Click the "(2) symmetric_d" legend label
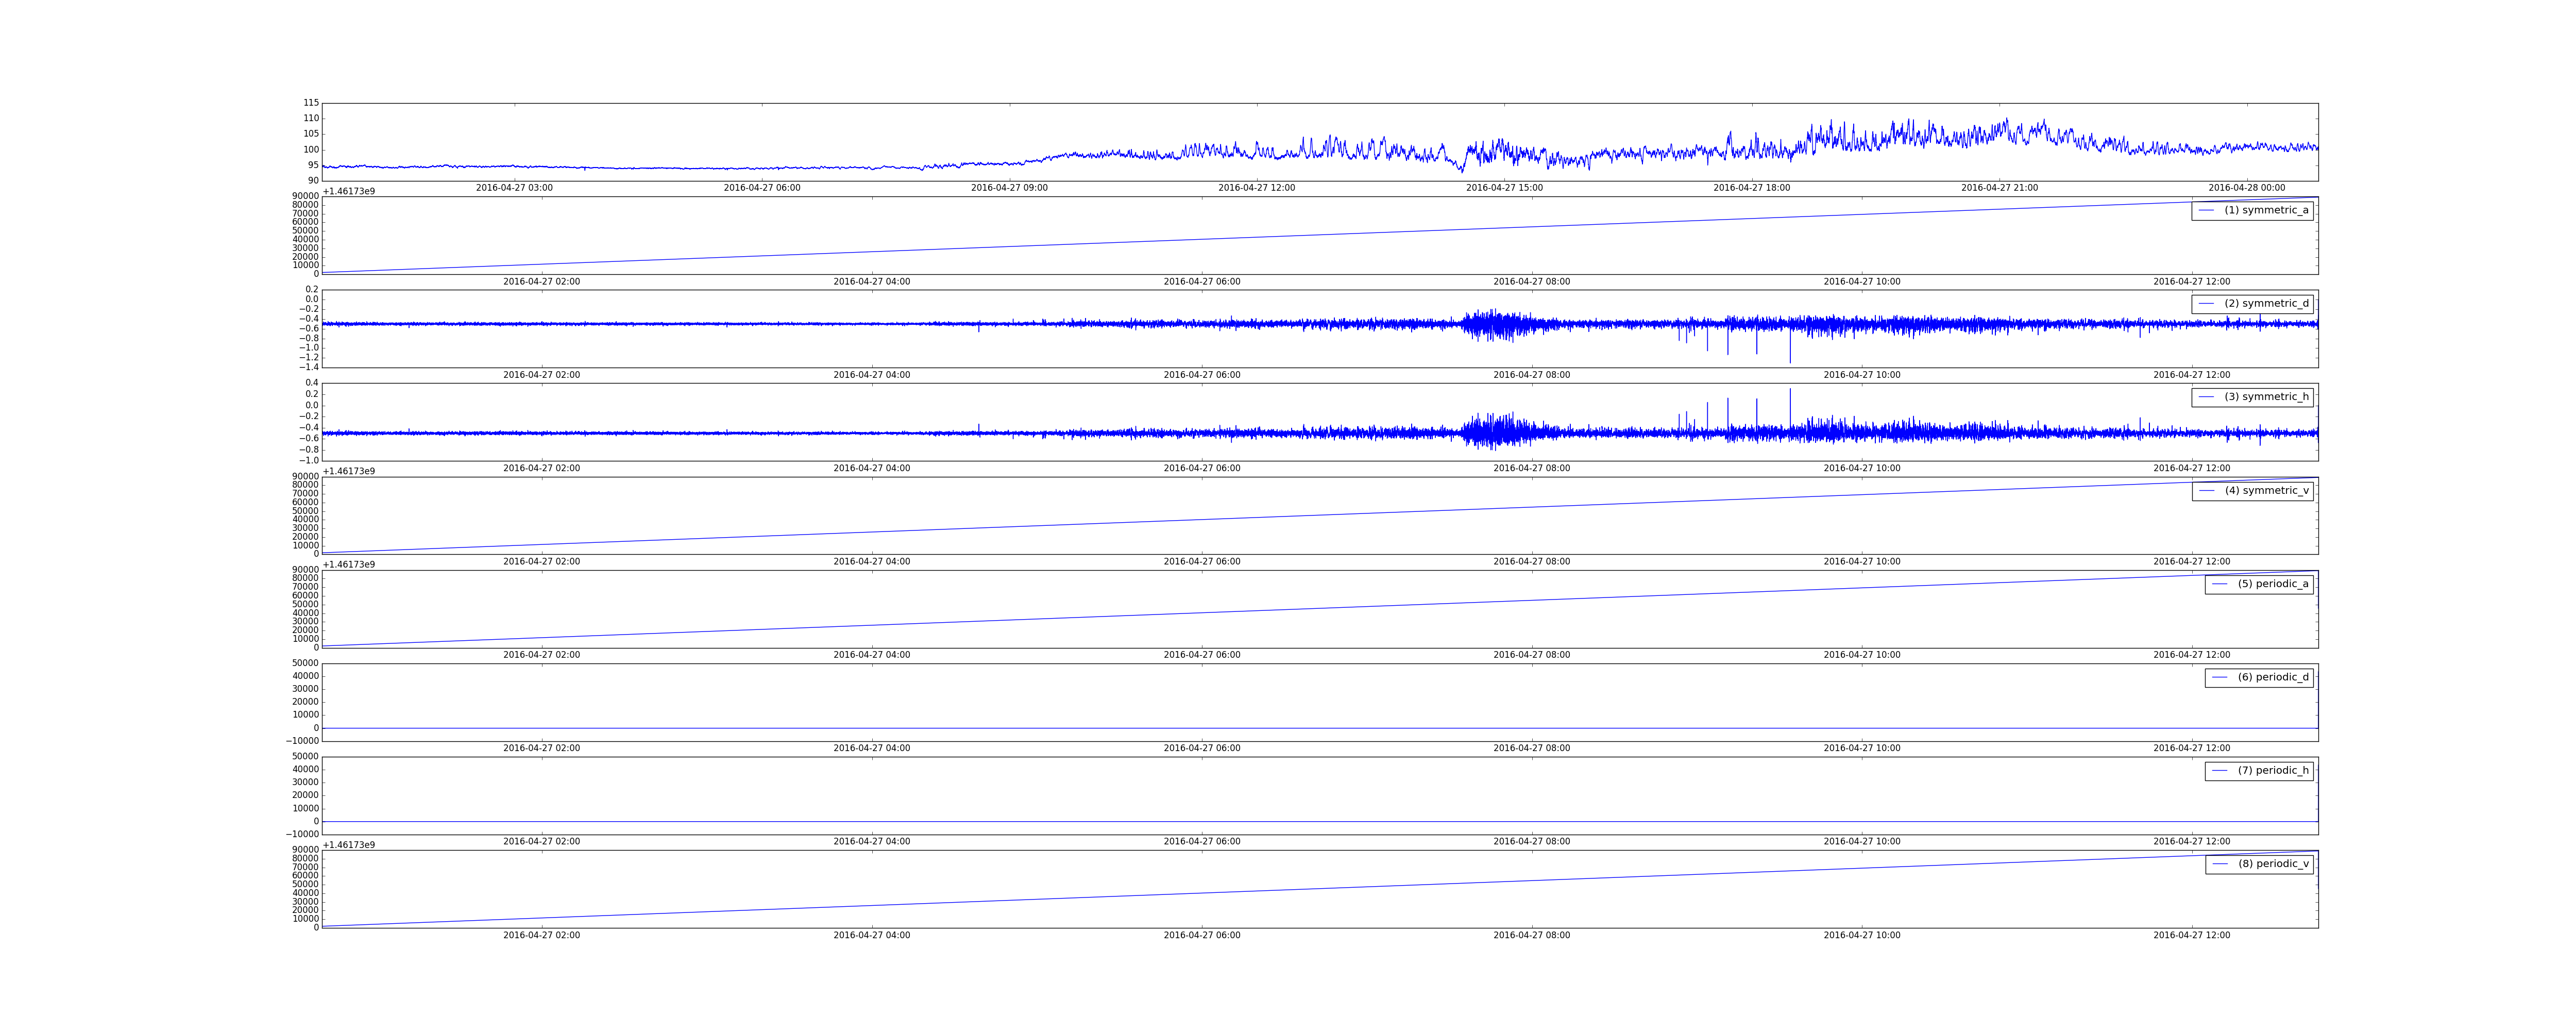 point(2266,303)
